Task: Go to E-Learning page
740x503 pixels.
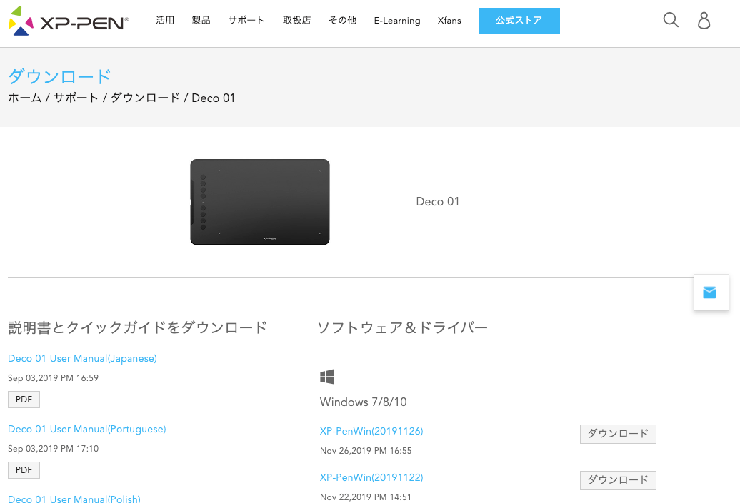Action: [397, 21]
